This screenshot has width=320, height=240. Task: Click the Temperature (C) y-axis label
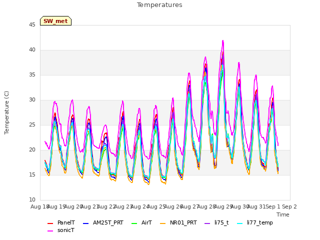6,112
